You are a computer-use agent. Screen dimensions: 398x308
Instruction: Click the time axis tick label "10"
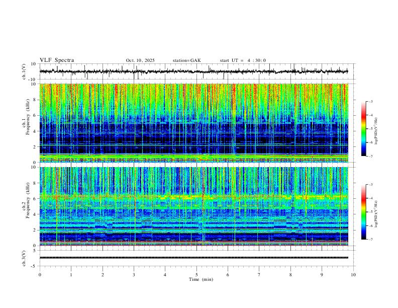point(353,275)
